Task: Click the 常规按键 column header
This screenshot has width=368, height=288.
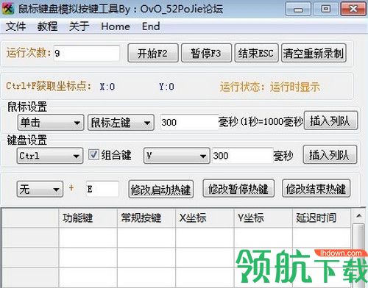Action: (146, 217)
